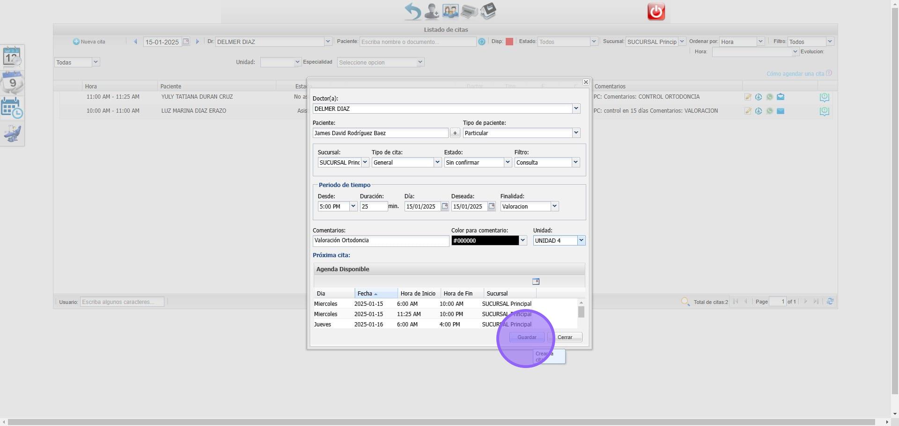The width and height of the screenshot is (899, 426).
Task: Click the red power logout icon
Action: [x=656, y=12]
